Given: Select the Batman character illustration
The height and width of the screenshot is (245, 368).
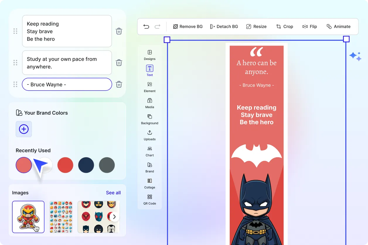Looking at the screenshot, I should click(x=257, y=209).
